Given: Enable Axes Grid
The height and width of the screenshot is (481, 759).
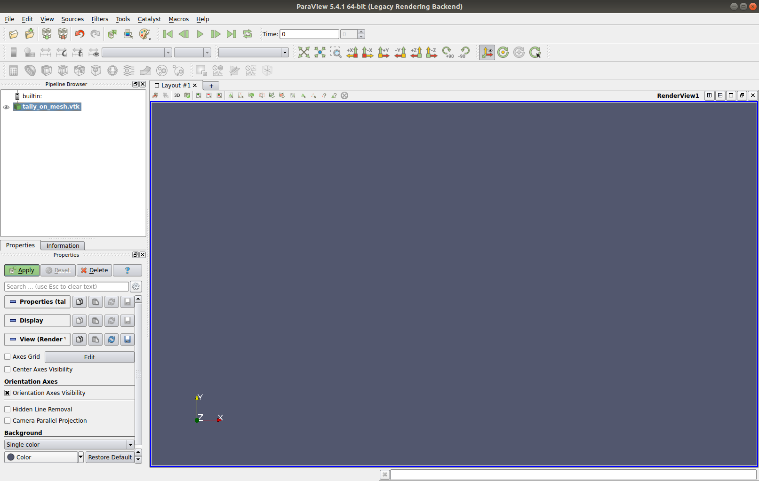Looking at the screenshot, I should pyautogui.click(x=7, y=356).
